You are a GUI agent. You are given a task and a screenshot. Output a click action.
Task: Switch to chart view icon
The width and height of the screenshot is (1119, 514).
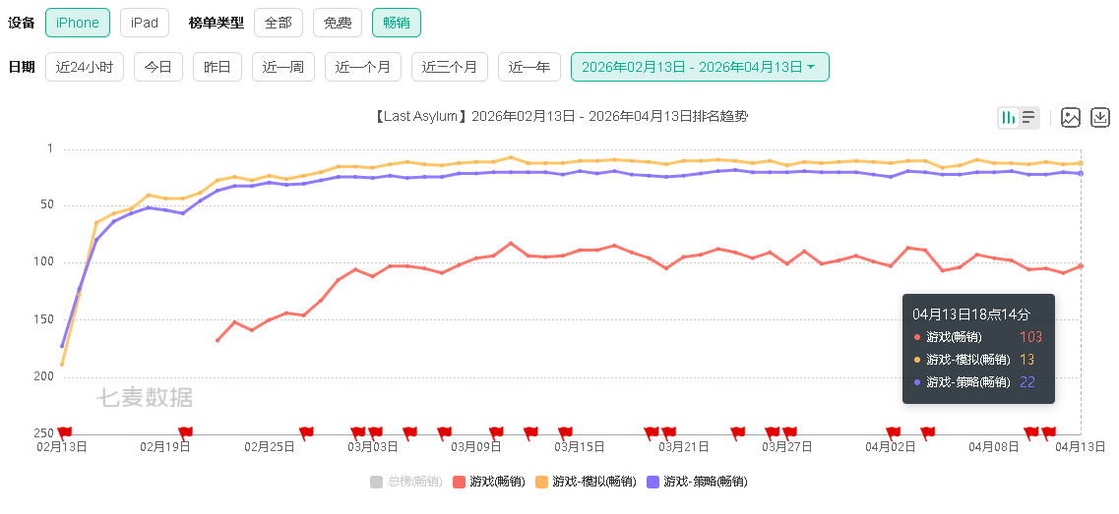click(1008, 118)
